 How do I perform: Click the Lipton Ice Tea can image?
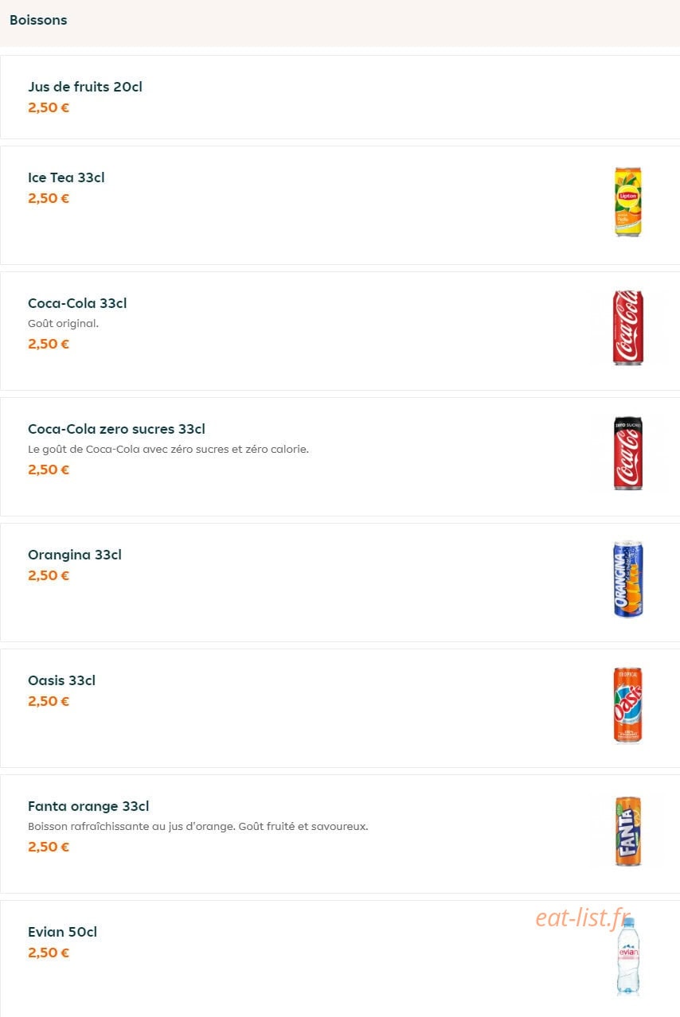(x=628, y=202)
